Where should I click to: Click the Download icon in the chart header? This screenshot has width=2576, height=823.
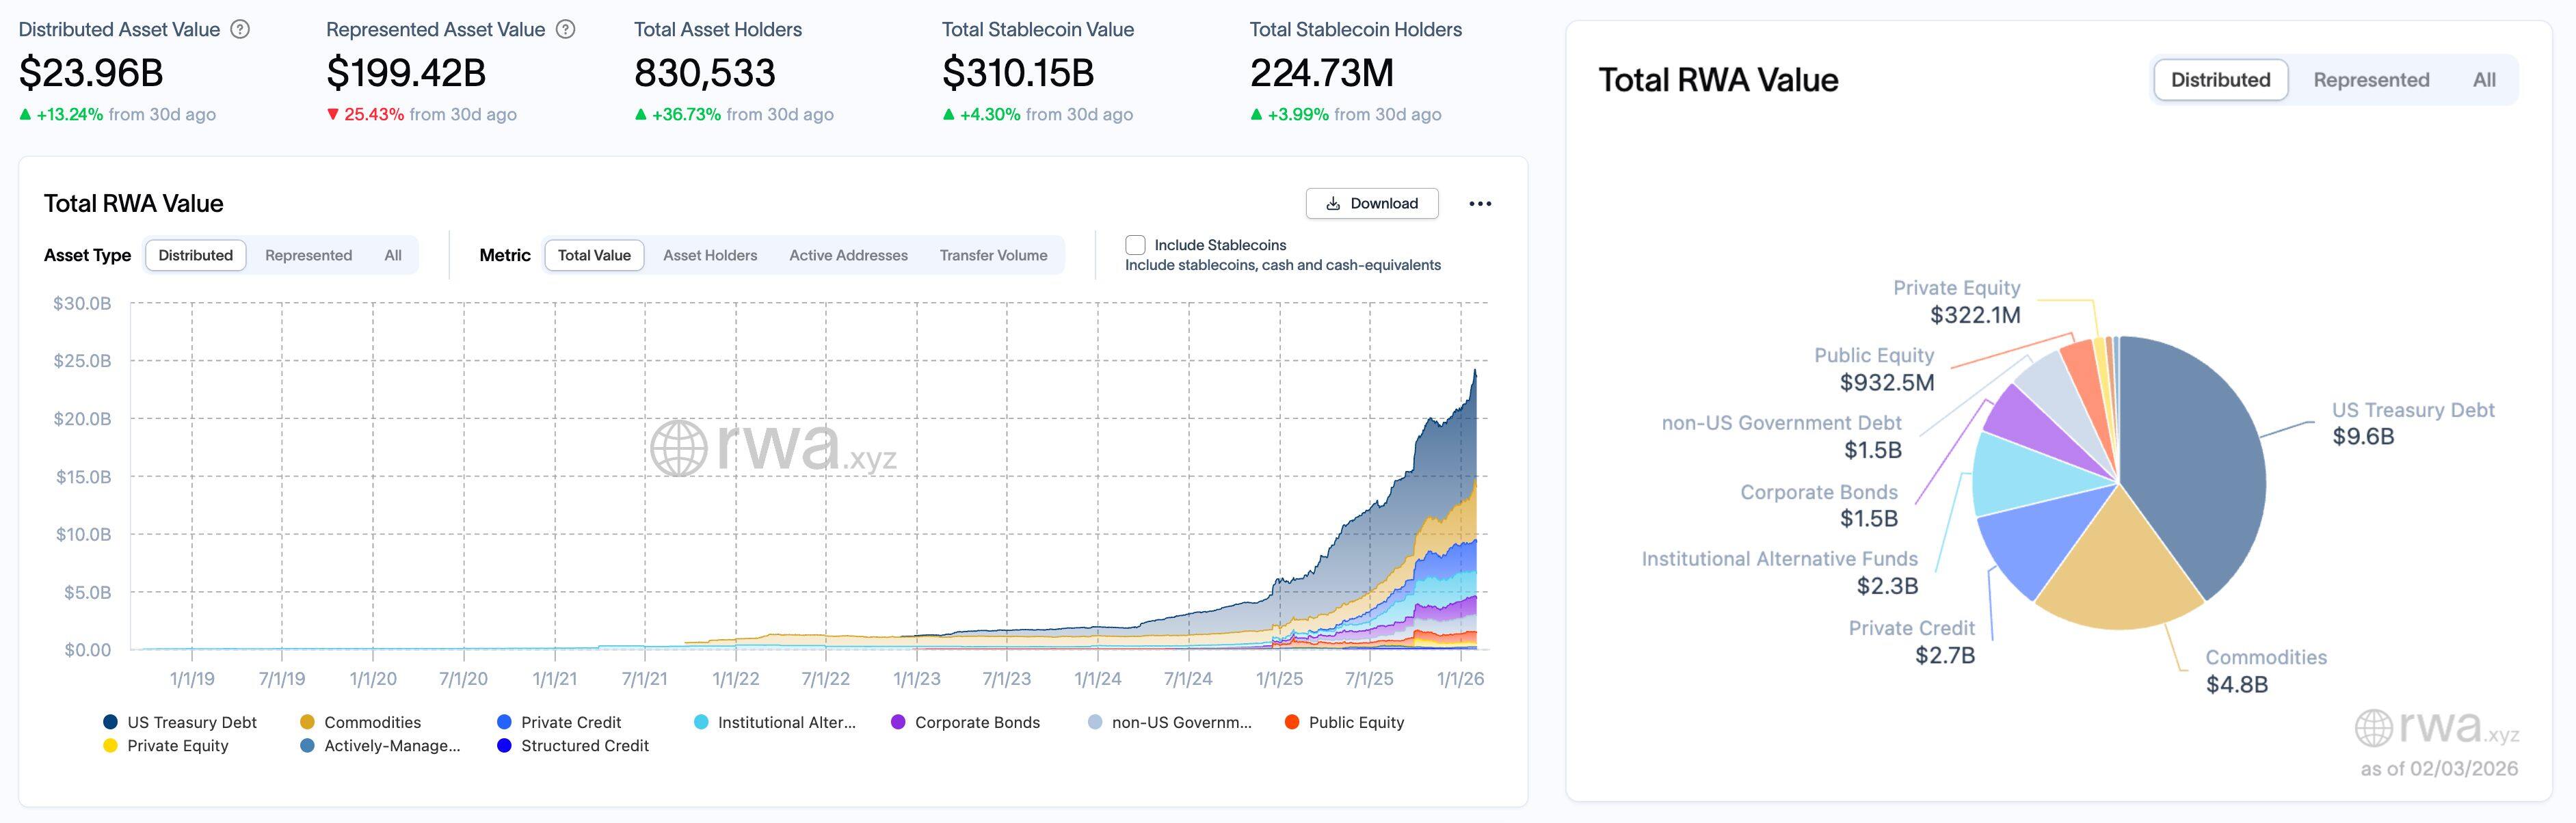pos(1333,203)
